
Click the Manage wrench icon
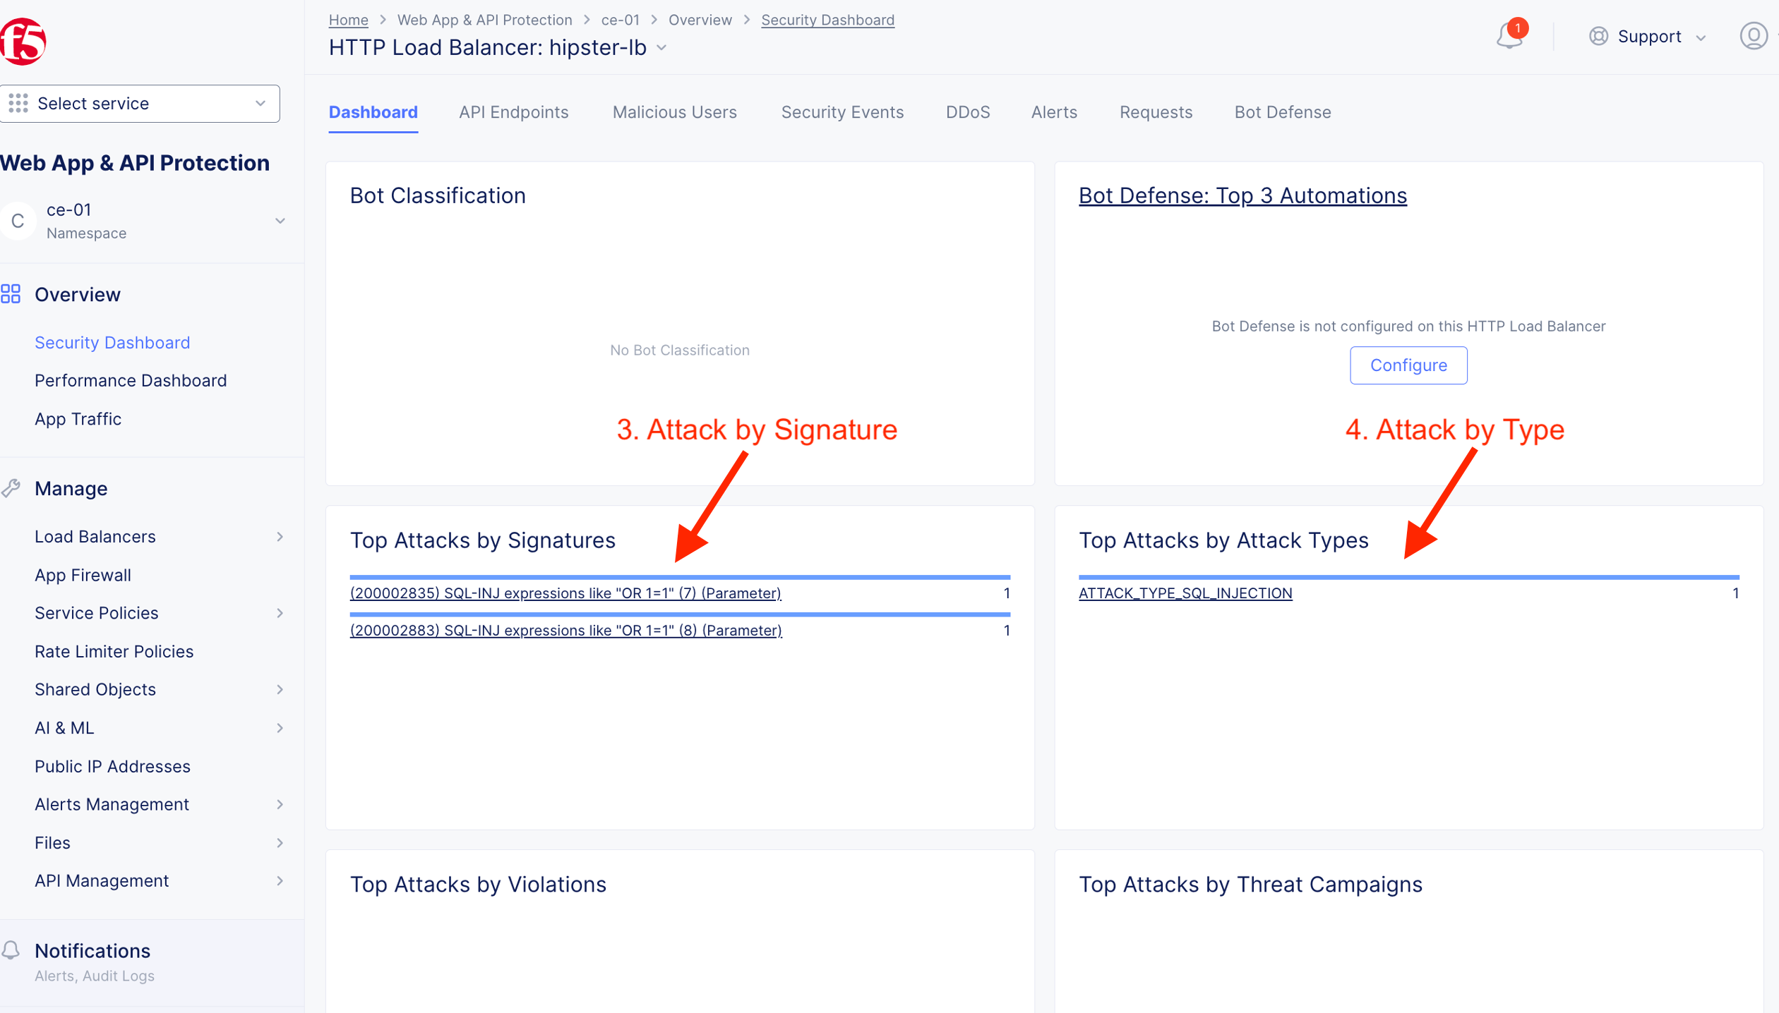tap(11, 488)
